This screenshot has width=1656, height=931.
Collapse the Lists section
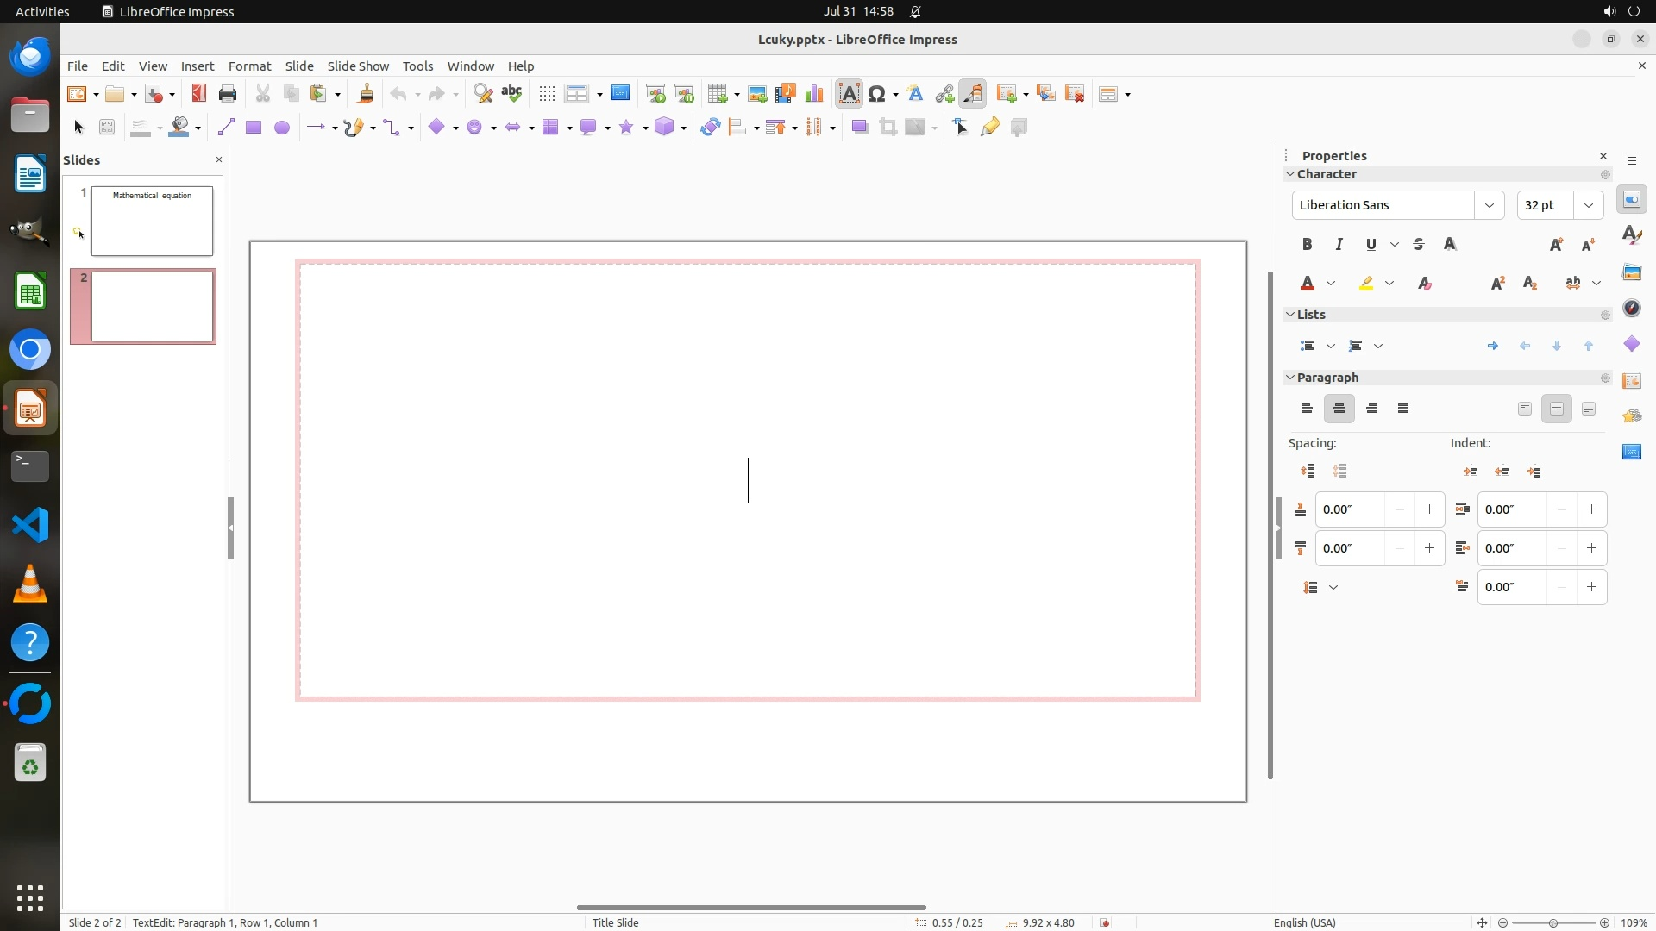click(x=1290, y=315)
